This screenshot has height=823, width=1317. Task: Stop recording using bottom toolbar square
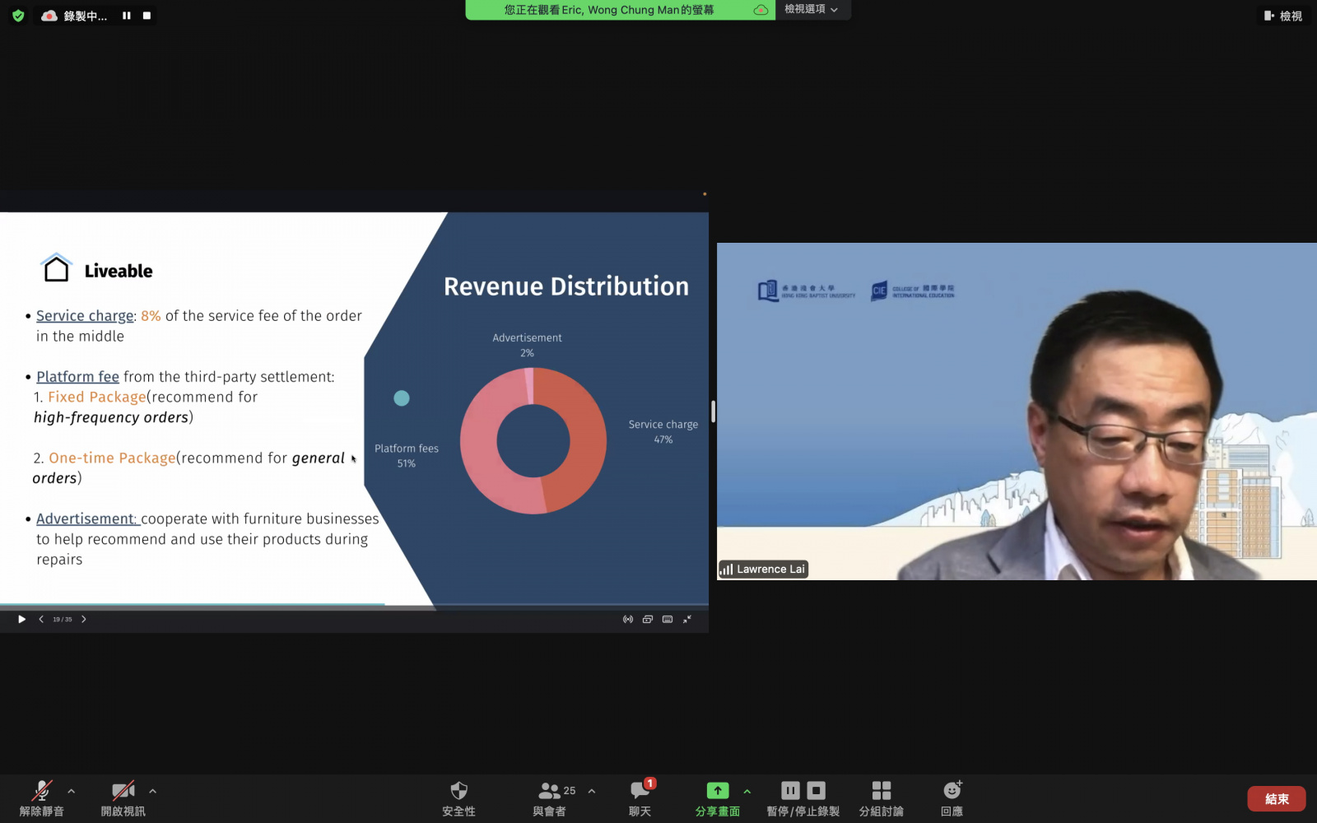coord(817,791)
